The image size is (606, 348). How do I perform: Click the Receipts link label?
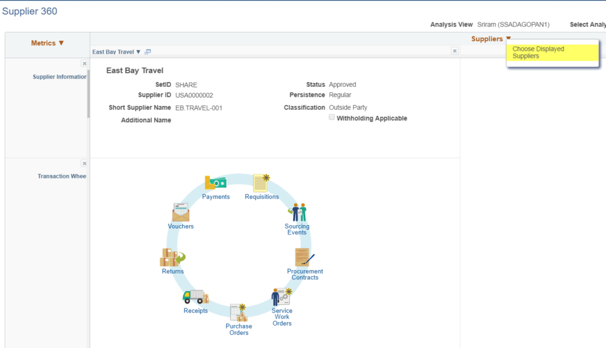(x=195, y=311)
